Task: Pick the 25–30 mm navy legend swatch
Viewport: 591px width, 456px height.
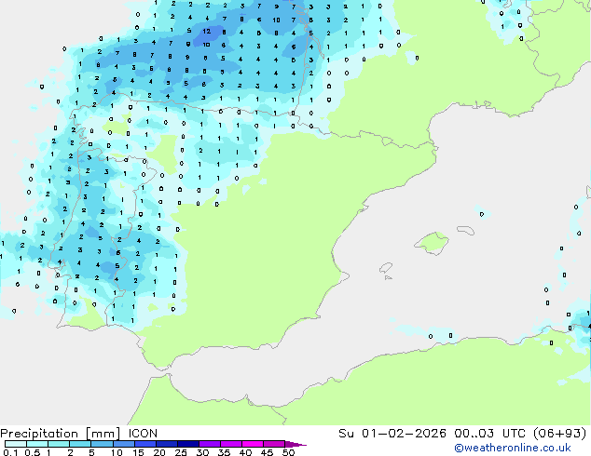Action: 187,444
